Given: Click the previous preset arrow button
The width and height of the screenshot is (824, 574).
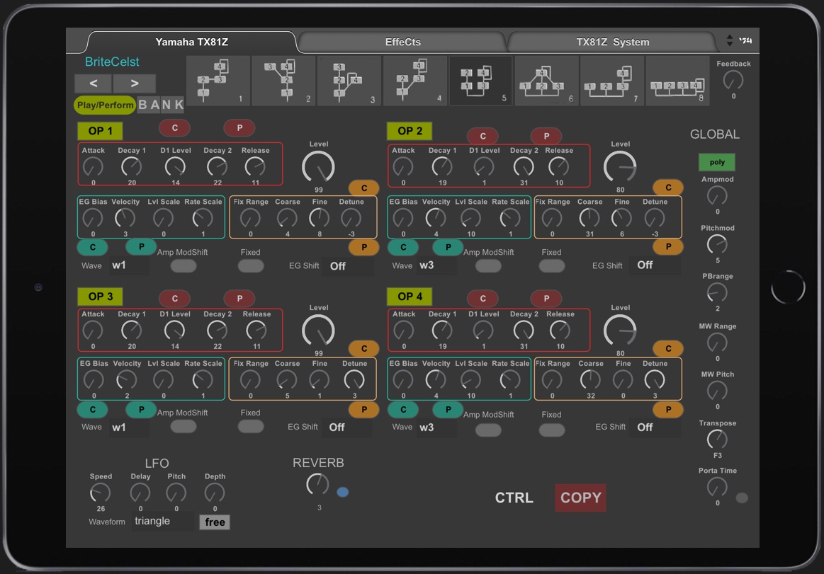Looking at the screenshot, I should [93, 84].
